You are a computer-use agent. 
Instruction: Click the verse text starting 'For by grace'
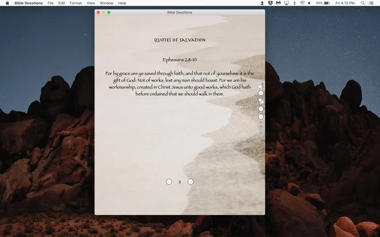[180, 83]
